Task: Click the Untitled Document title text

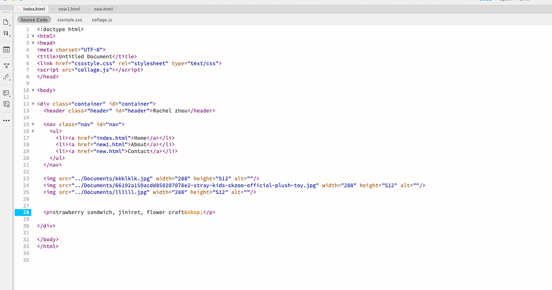Action: [85, 57]
